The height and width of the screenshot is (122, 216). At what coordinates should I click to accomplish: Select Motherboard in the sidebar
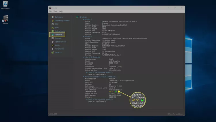tap(60, 31)
